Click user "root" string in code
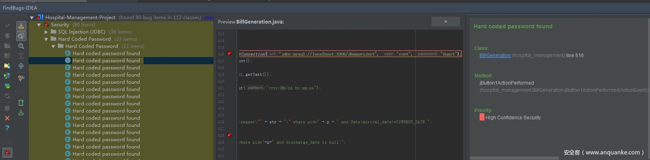This screenshot has width=650, height=160. pos(404,54)
